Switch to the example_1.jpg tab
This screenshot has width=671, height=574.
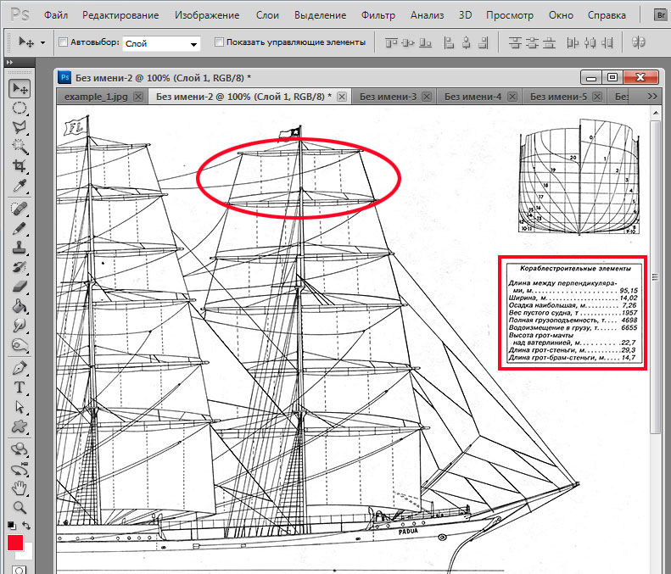tap(96, 97)
